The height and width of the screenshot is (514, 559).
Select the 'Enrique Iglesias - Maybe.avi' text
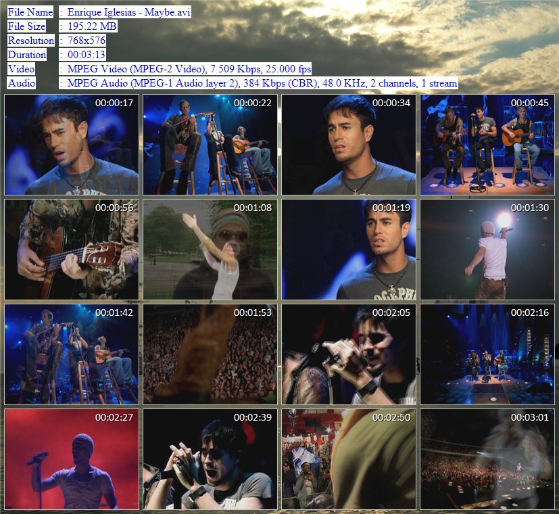pyautogui.click(x=128, y=12)
